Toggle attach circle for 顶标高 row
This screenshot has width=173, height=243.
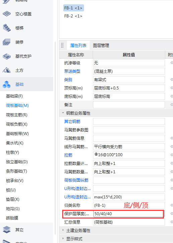click(172, 88)
